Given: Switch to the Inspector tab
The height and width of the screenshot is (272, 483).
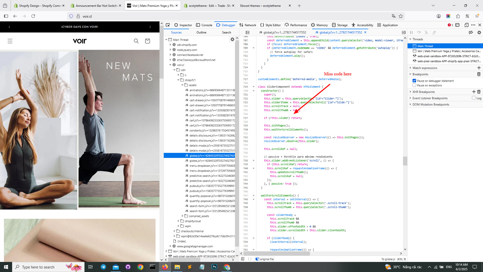Looking at the screenshot, I should tap(183, 25).
